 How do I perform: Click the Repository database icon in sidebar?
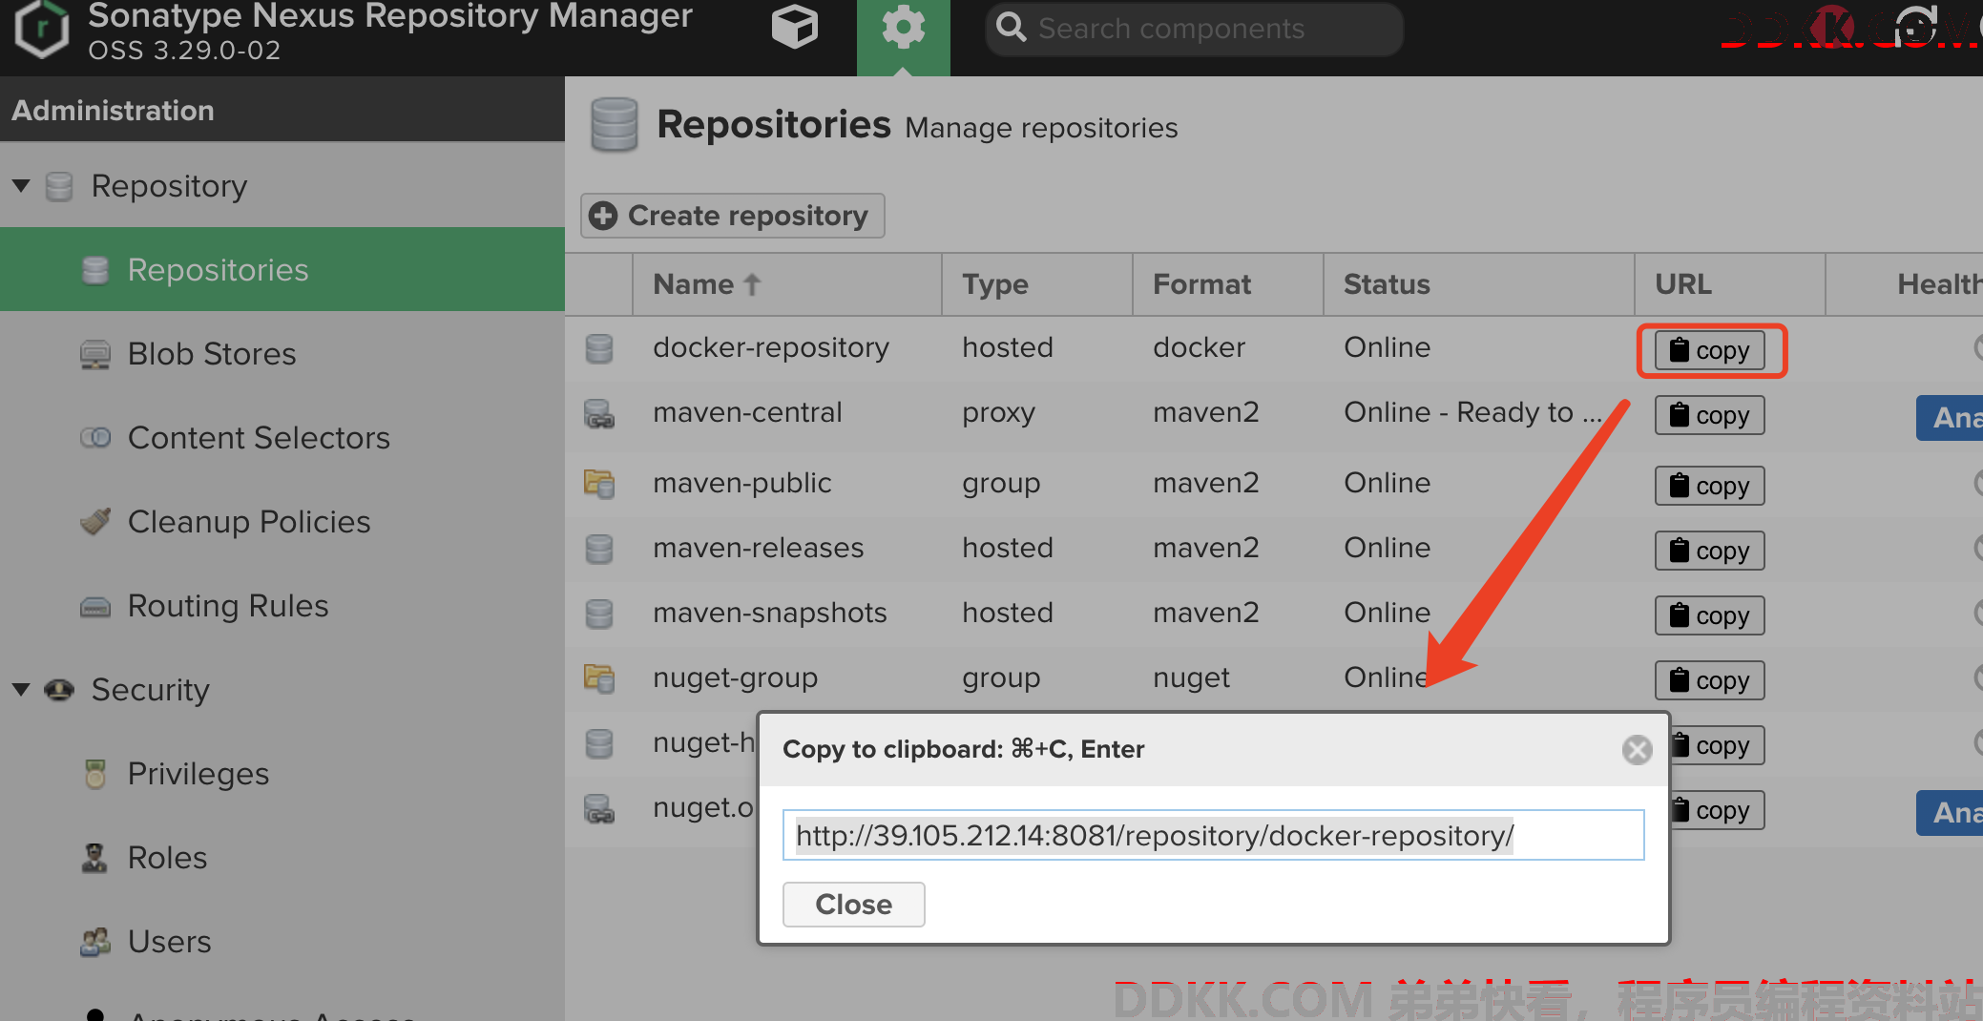point(59,186)
